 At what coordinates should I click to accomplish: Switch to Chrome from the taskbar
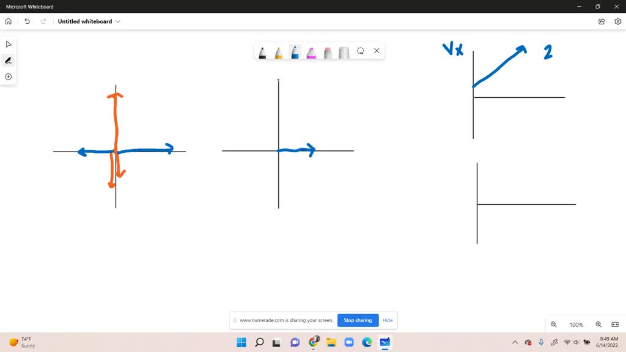pyautogui.click(x=314, y=342)
